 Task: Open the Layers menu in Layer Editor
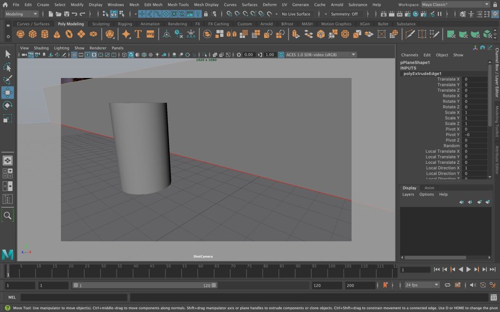coord(408,195)
